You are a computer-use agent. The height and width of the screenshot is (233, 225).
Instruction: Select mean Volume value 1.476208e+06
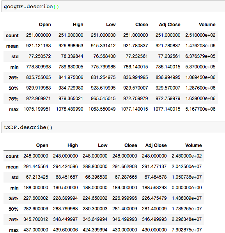[200, 46]
